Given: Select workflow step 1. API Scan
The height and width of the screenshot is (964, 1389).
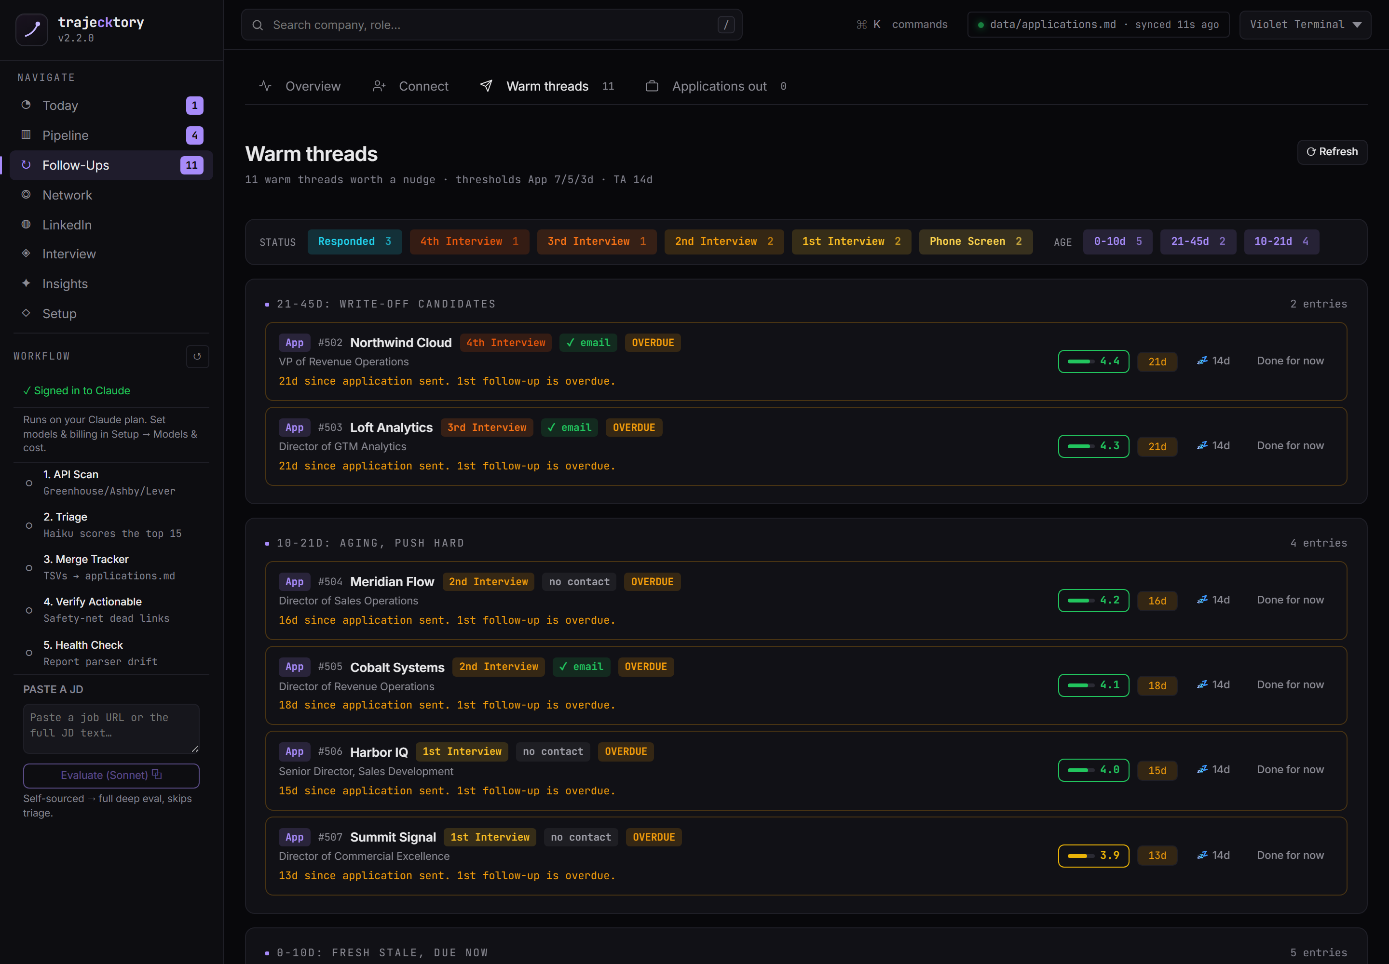Looking at the screenshot, I should [x=111, y=482].
